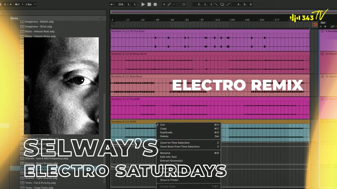Viewport: 337px width, 189px height.
Task: Stop playback with the Stop button
Action: click(149, 4)
